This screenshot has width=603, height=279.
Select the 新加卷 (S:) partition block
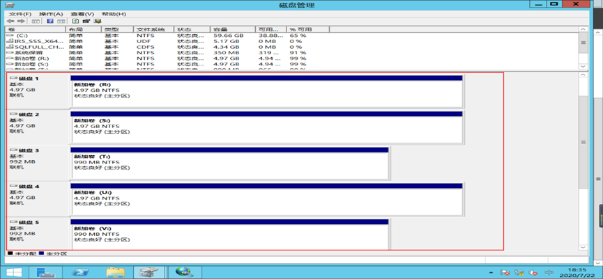tap(266, 127)
